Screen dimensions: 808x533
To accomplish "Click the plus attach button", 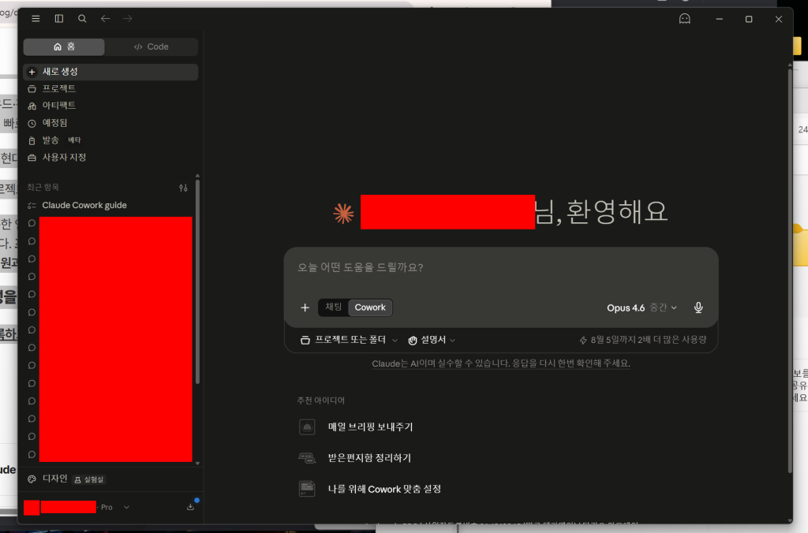I will (305, 307).
